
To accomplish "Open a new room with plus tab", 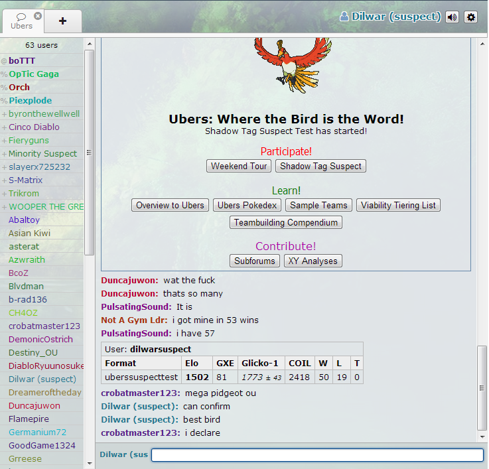I will pyautogui.click(x=63, y=21).
